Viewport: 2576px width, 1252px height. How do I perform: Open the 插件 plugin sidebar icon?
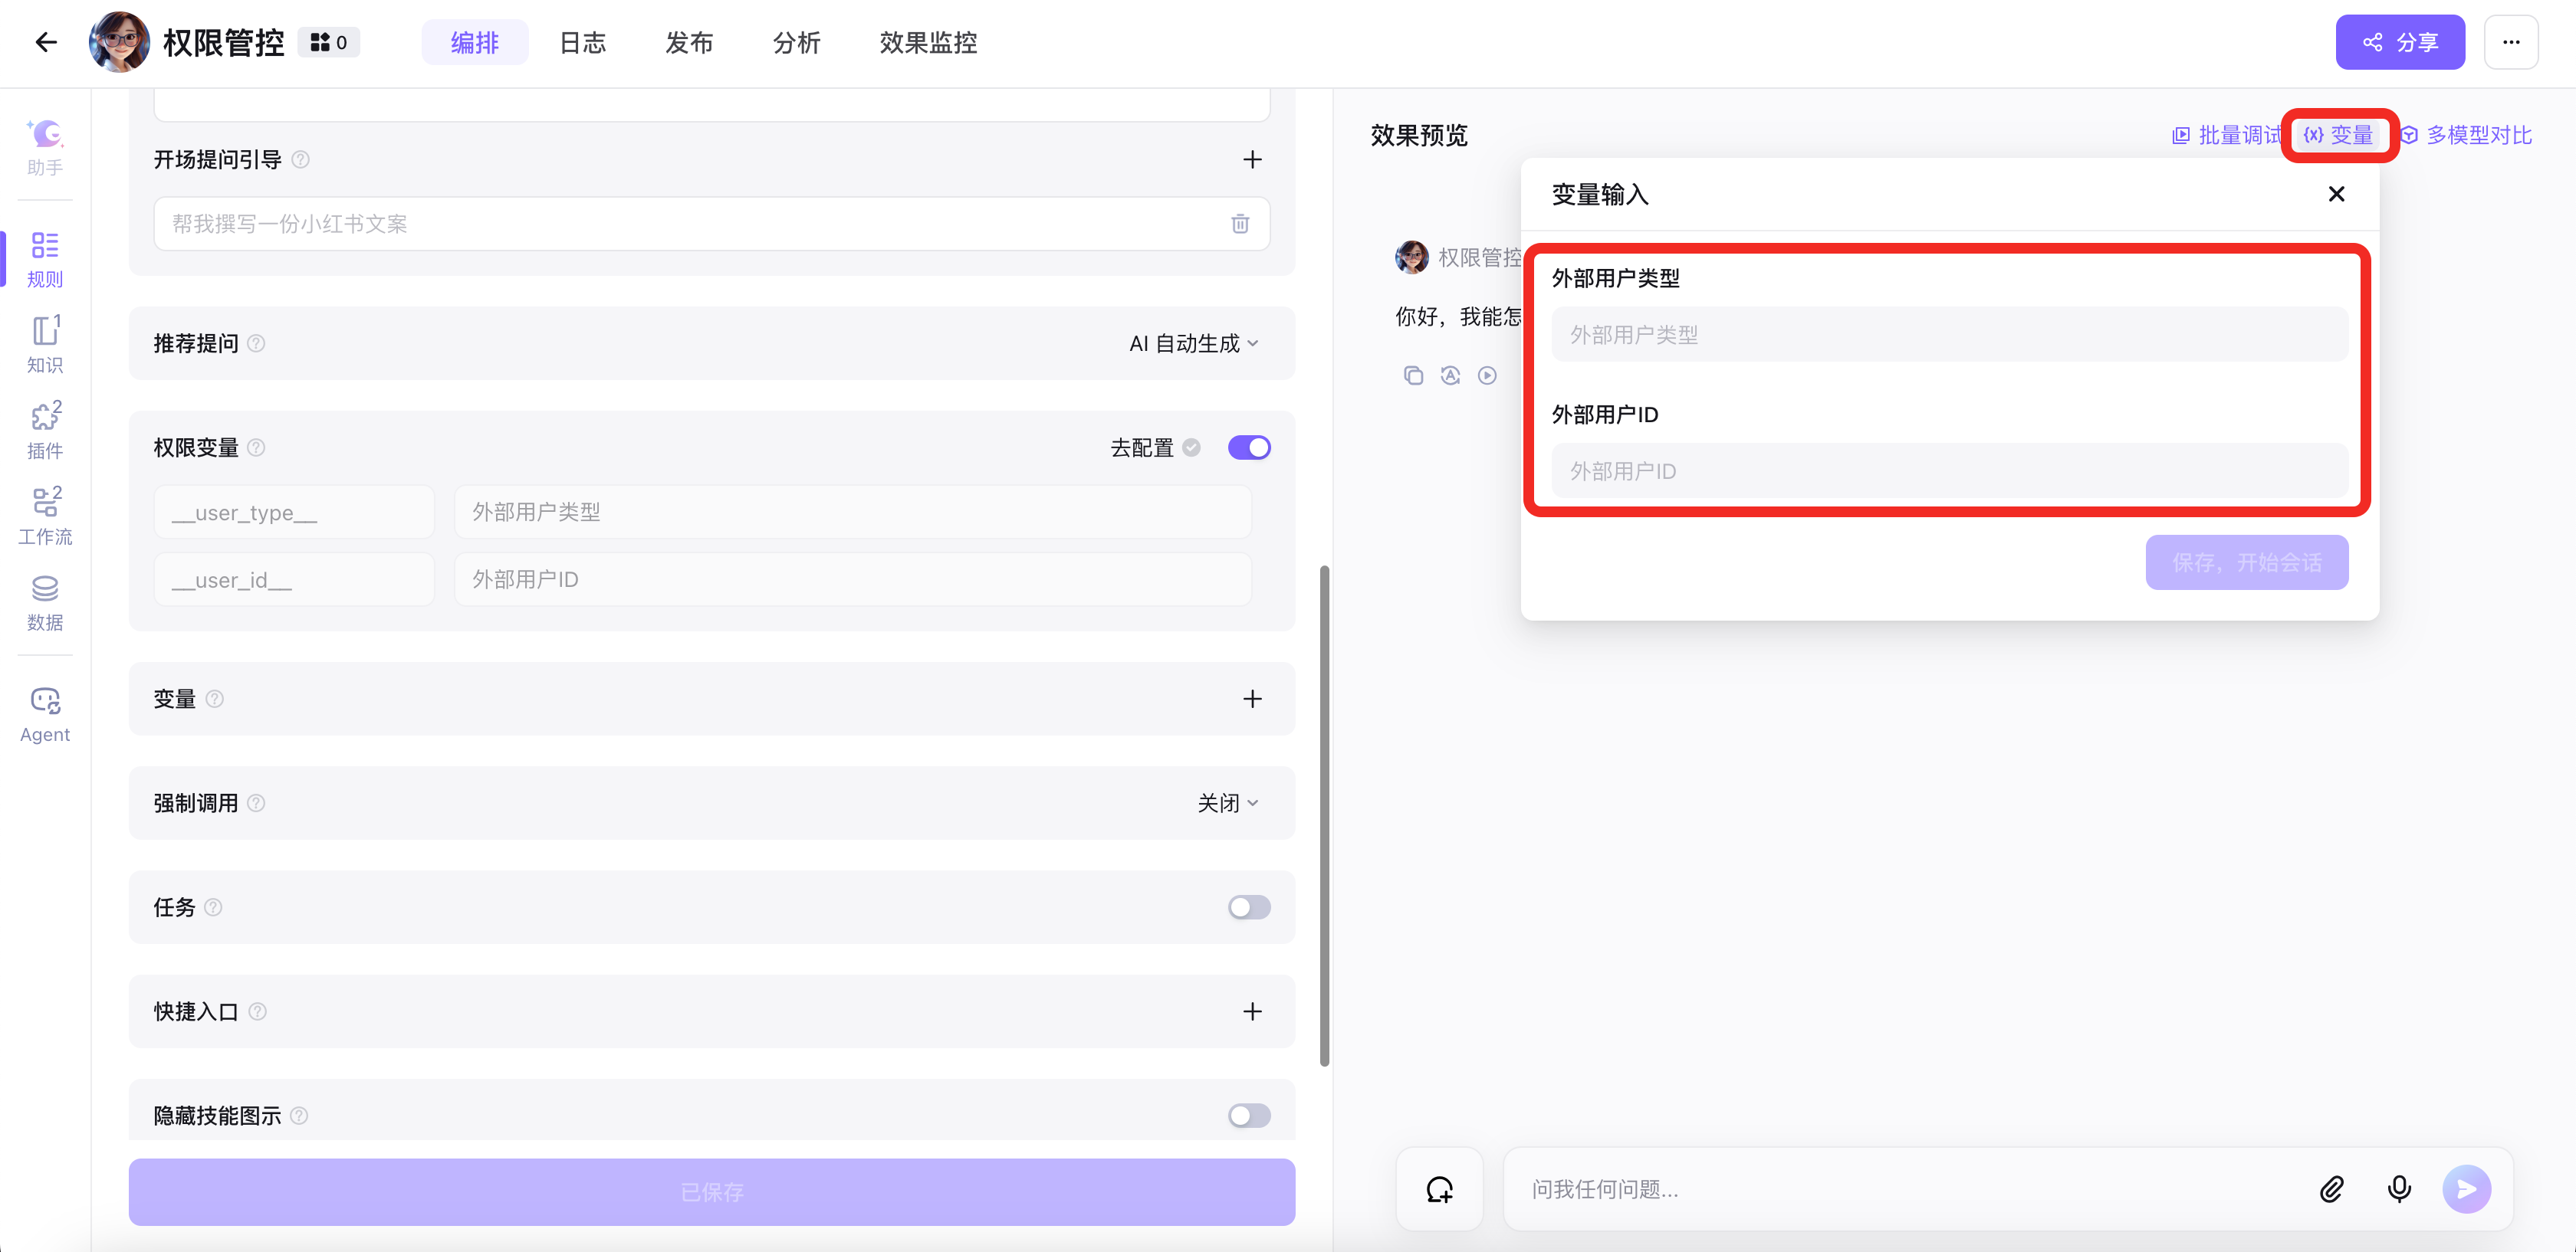pos(45,430)
